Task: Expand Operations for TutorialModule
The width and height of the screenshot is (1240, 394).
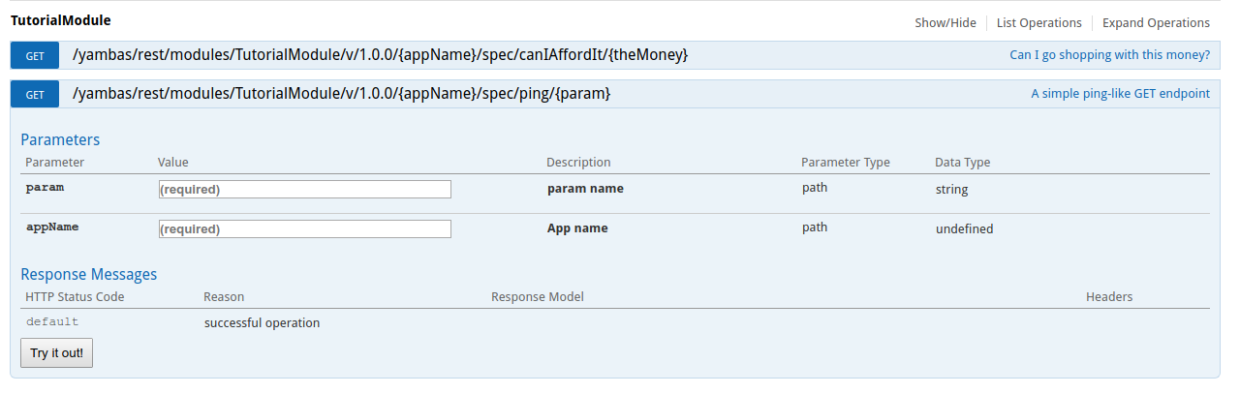Action: [x=1156, y=22]
